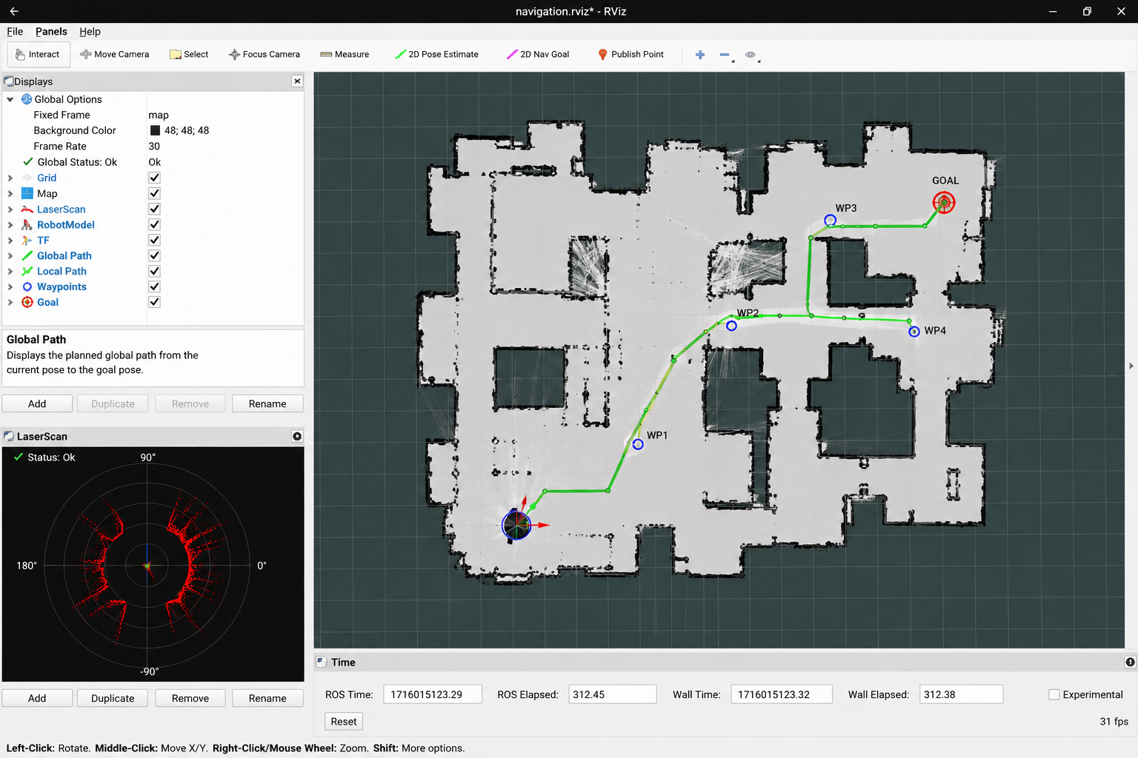Select the Fixed Frame value map
The height and width of the screenshot is (758, 1138).
[x=159, y=115]
